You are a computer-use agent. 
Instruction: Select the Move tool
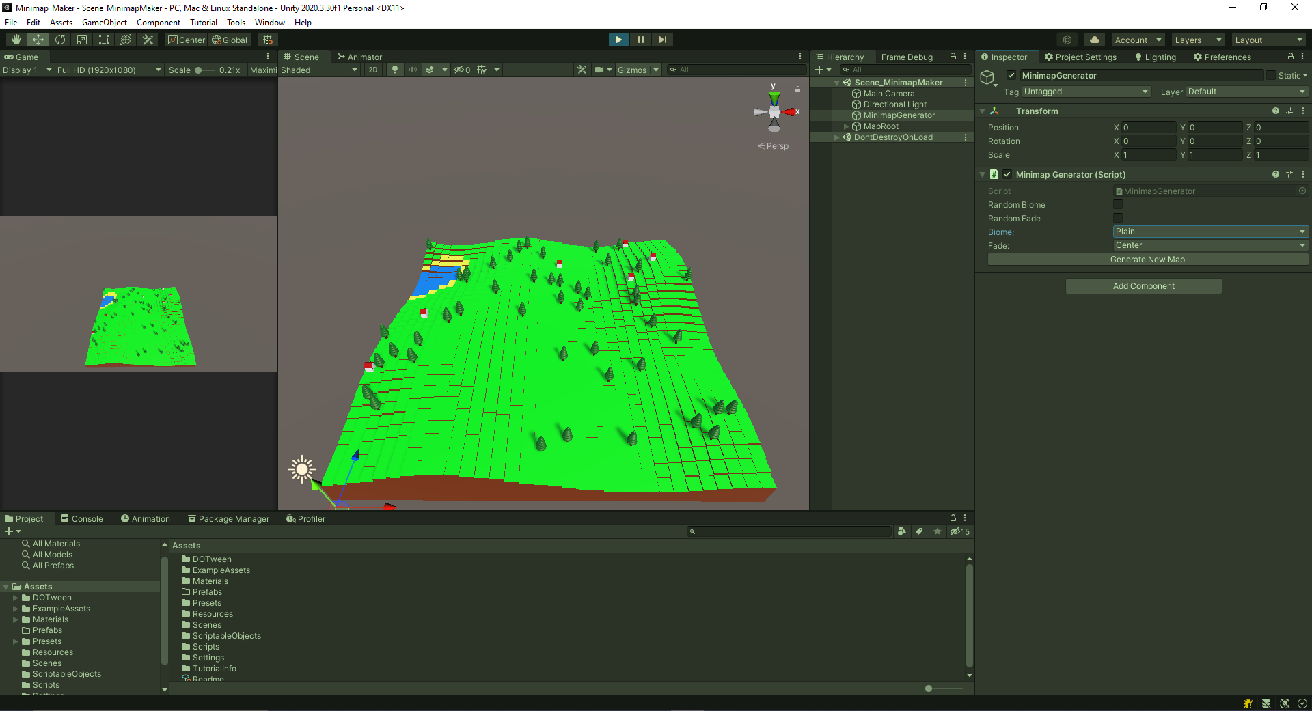(x=38, y=40)
